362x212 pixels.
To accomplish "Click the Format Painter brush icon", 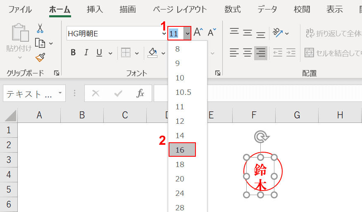I will (40, 58).
